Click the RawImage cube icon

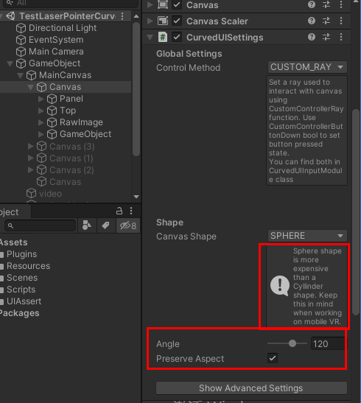pos(52,122)
